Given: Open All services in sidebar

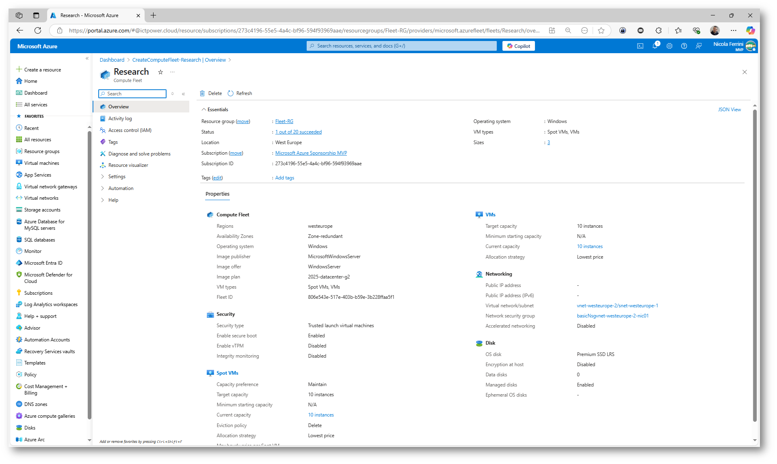Looking at the screenshot, I should [32, 105].
